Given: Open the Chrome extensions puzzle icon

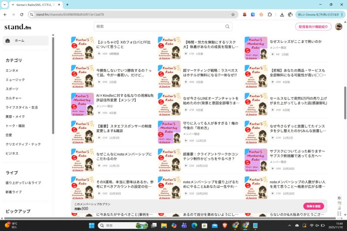Looking at the screenshot, I should tap(270, 14).
